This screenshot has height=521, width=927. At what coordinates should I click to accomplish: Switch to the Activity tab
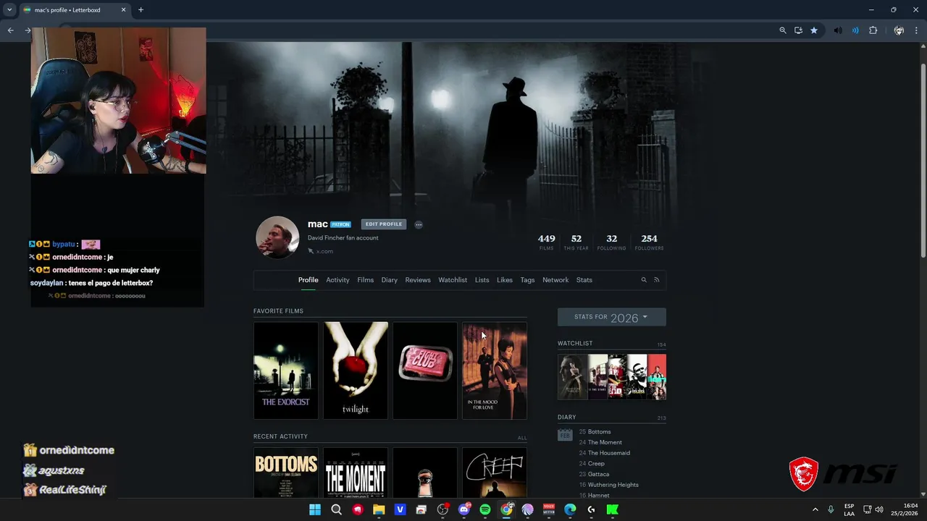(x=337, y=280)
